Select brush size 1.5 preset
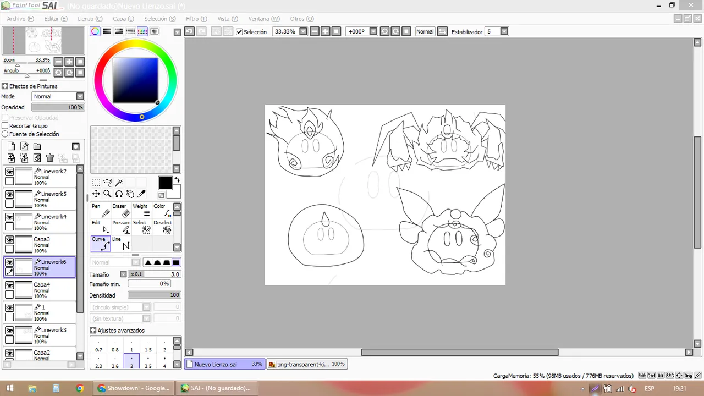The height and width of the screenshot is (396, 704). click(148, 345)
